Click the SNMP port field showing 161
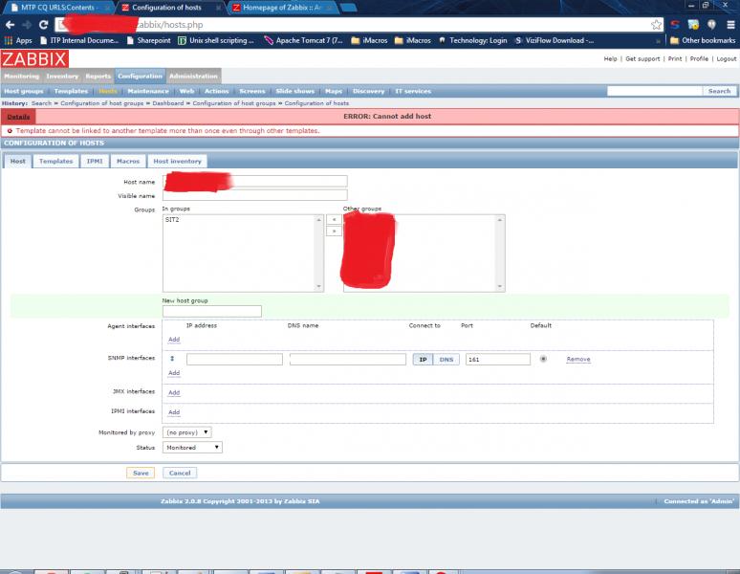Image resolution: width=740 pixels, height=574 pixels. coord(497,359)
